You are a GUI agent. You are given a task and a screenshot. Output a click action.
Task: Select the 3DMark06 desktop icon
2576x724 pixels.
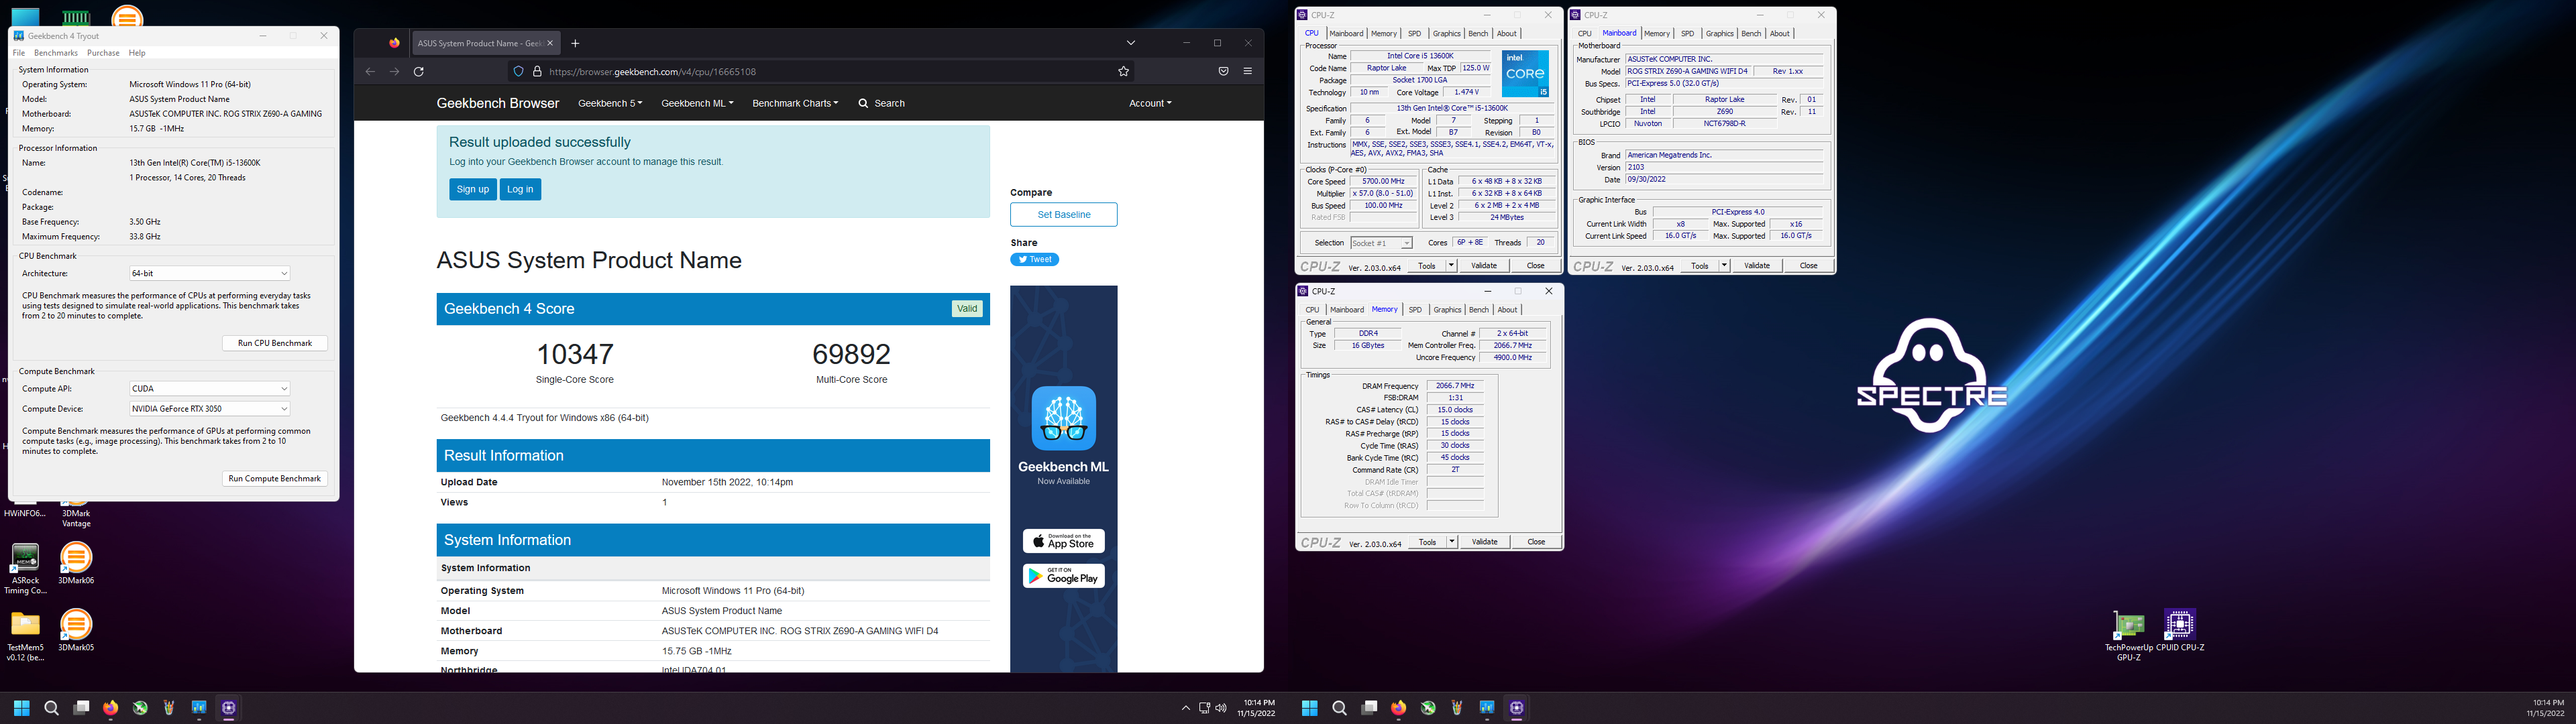76,563
